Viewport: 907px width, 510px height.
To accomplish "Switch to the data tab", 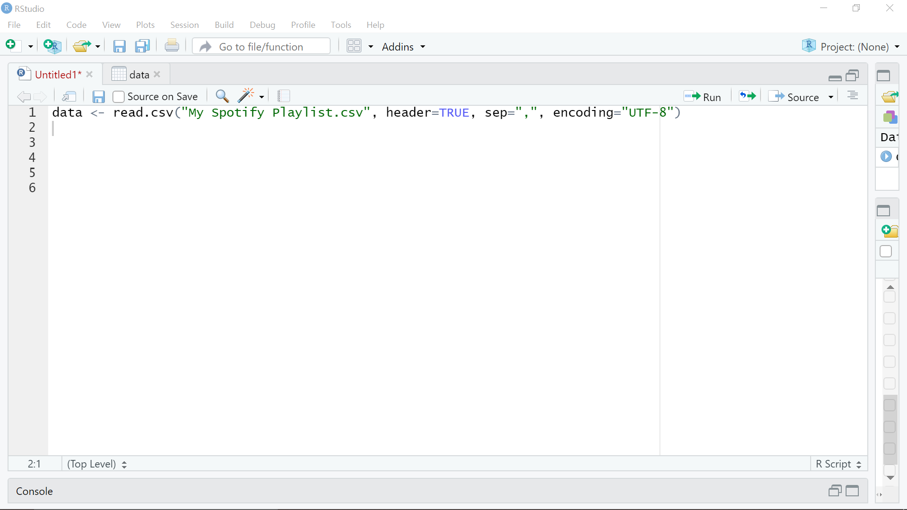I will (x=139, y=75).
